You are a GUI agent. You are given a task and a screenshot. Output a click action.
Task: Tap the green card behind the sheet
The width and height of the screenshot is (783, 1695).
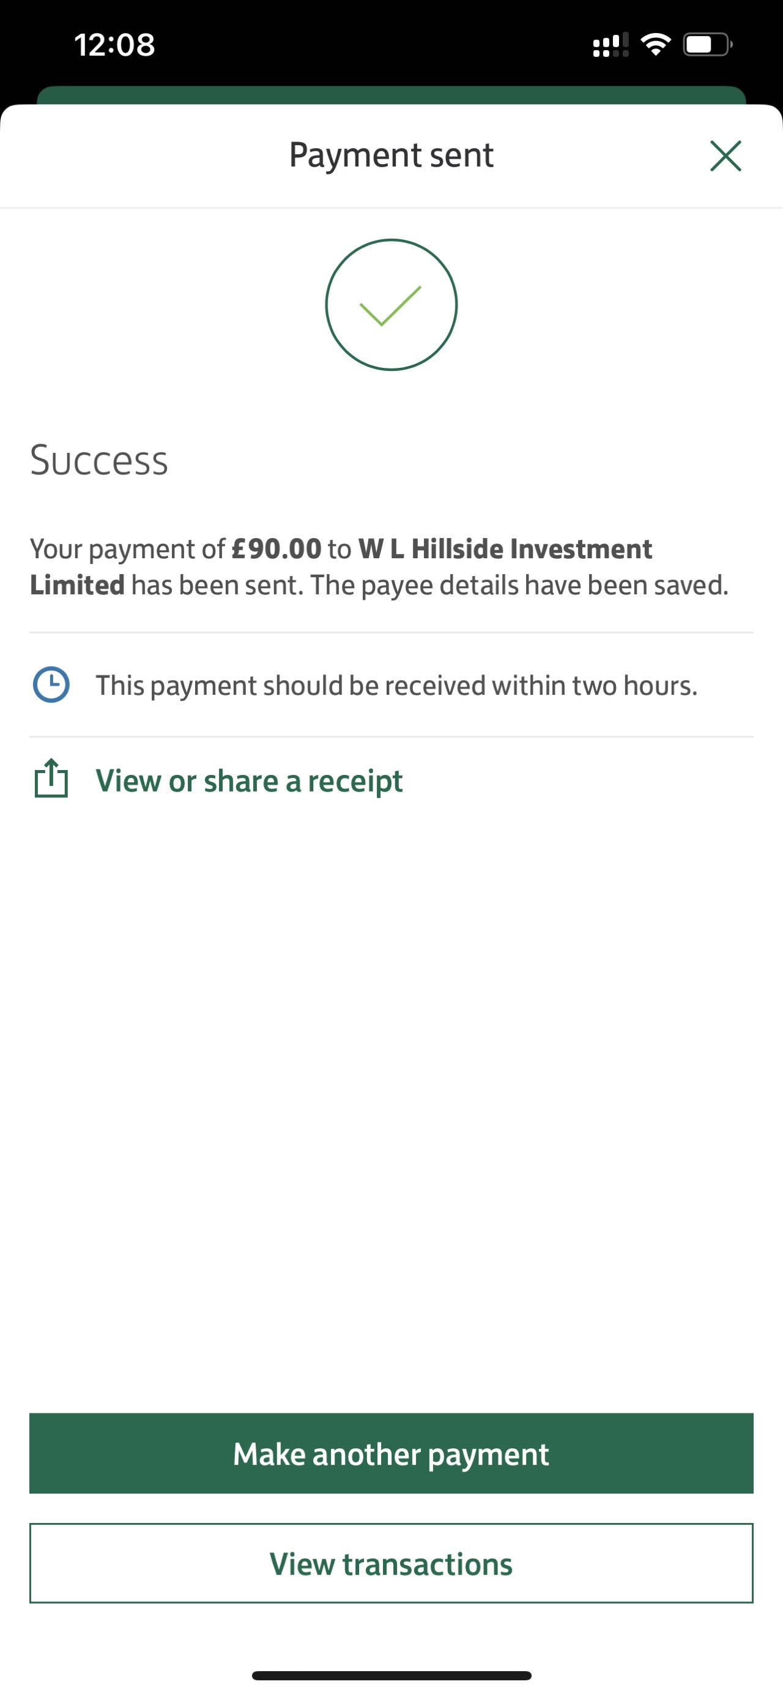pyautogui.click(x=391, y=95)
